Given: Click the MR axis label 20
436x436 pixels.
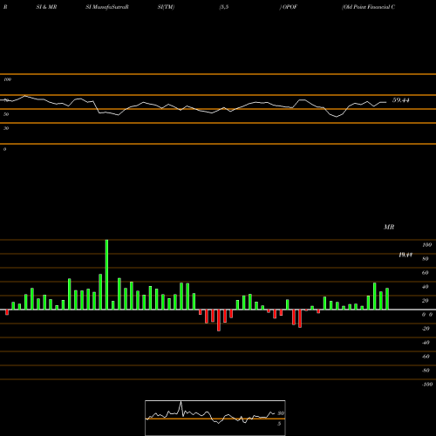Looking at the screenshot, I should point(426,301).
